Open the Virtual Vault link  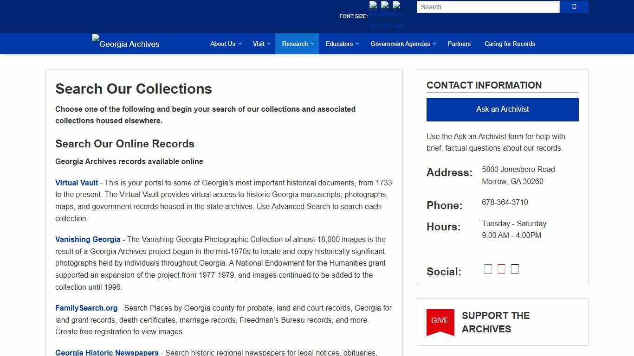click(76, 183)
